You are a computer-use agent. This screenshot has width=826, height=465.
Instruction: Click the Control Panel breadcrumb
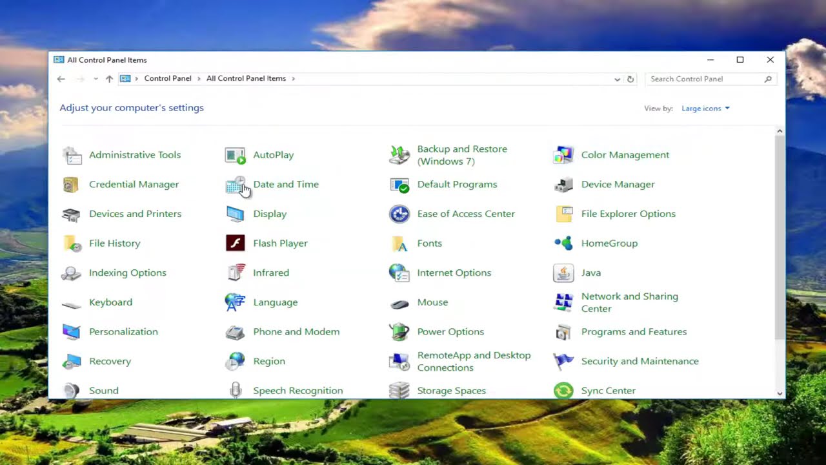168,78
